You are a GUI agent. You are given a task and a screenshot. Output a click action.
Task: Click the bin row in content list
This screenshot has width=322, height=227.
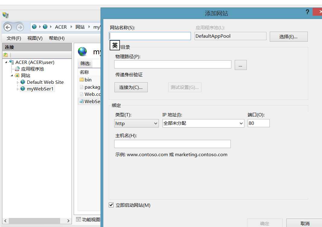point(89,80)
